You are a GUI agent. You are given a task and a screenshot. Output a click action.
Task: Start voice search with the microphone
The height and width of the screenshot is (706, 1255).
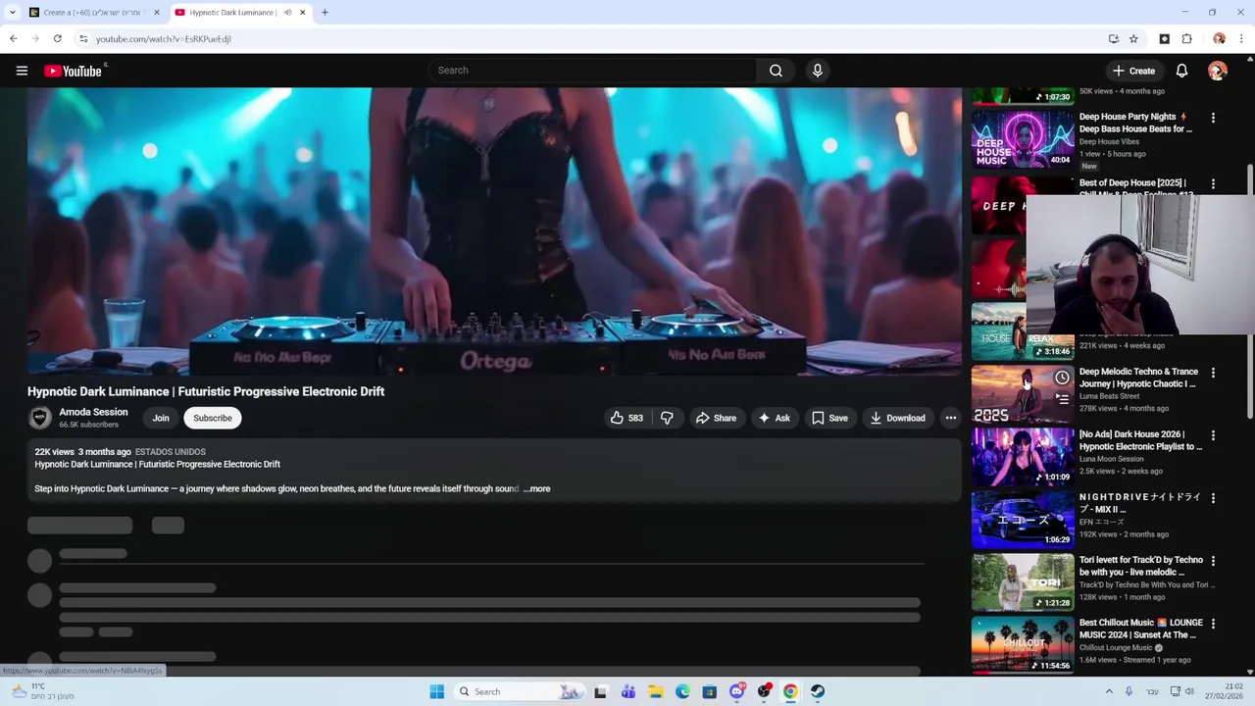[817, 71]
